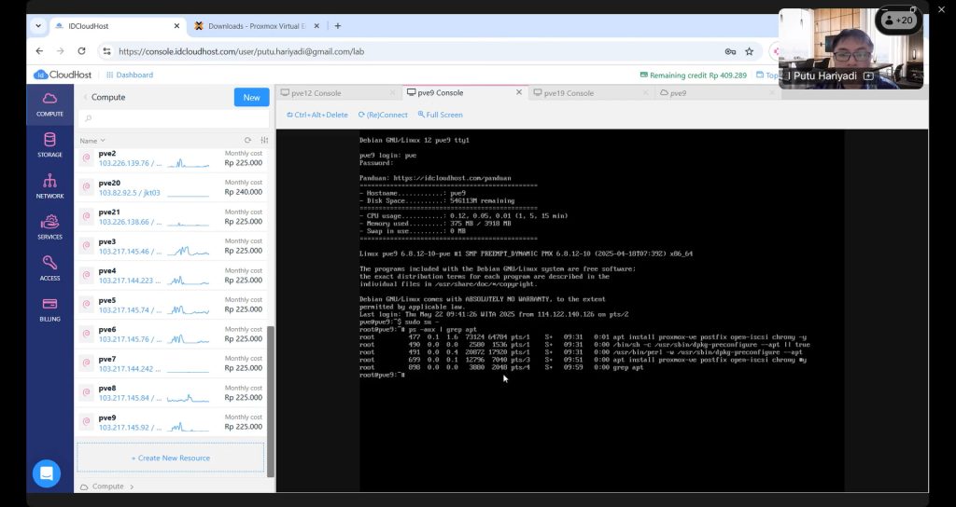Refresh the compute resource list
The height and width of the screenshot is (507, 956).
247,140
